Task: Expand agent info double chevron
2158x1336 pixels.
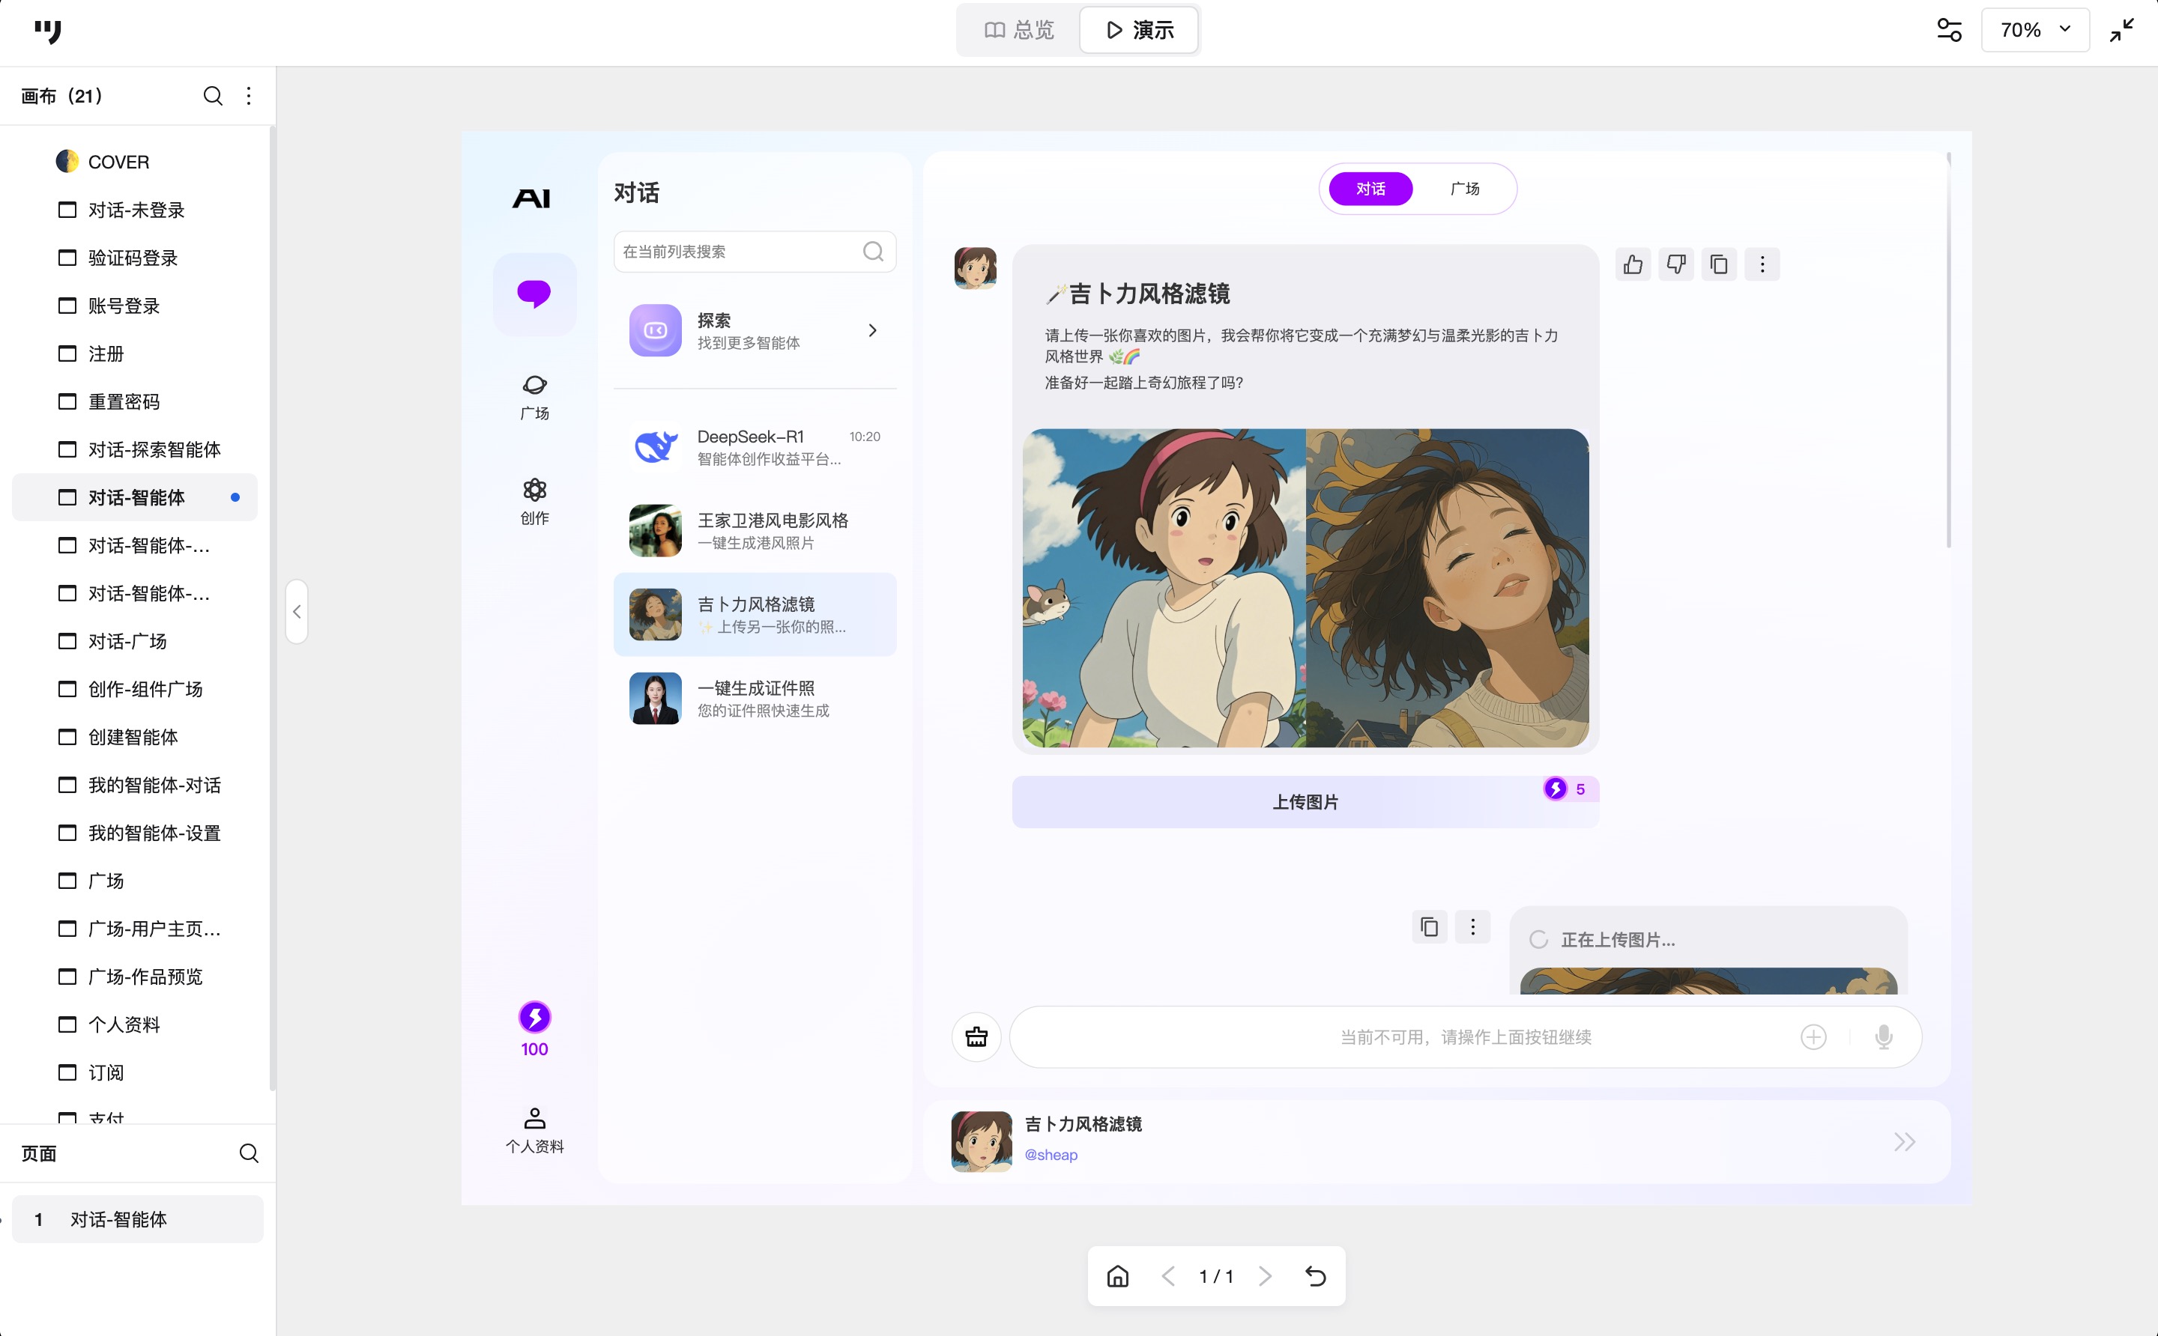Action: pos(1904,1141)
